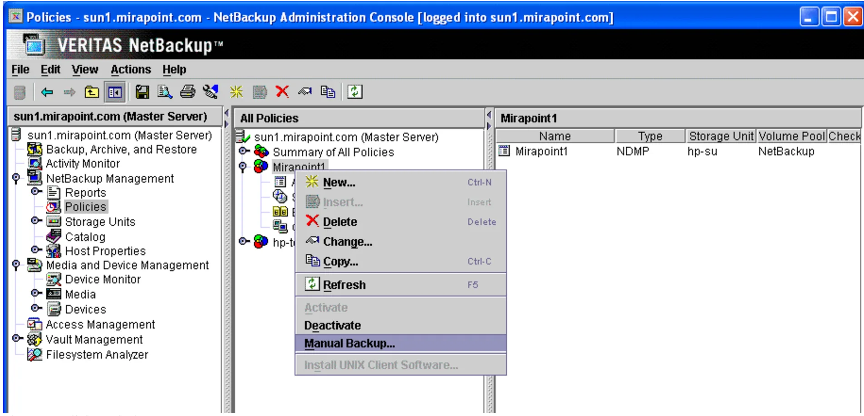Sort by the Storage Unit column header
Image resolution: width=864 pixels, height=416 pixels.
tap(721, 136)
